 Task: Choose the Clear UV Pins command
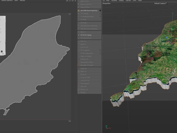(89, 7)
